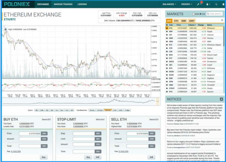The width and height of the screenshot is (226, 162).
Task: Set chart zoom to All
Action: point(72,110)
